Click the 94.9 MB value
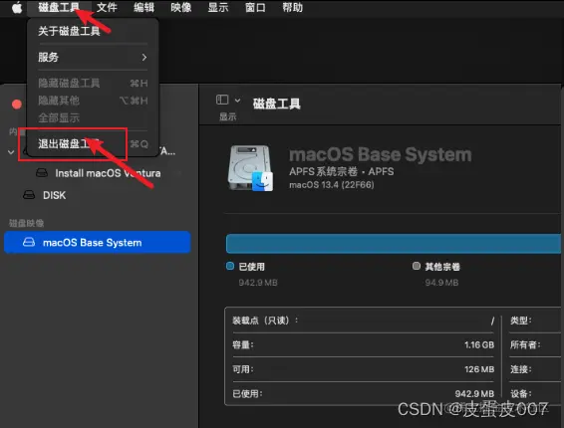The height and width of the screenshot is (428, 564). click(441, 283)
